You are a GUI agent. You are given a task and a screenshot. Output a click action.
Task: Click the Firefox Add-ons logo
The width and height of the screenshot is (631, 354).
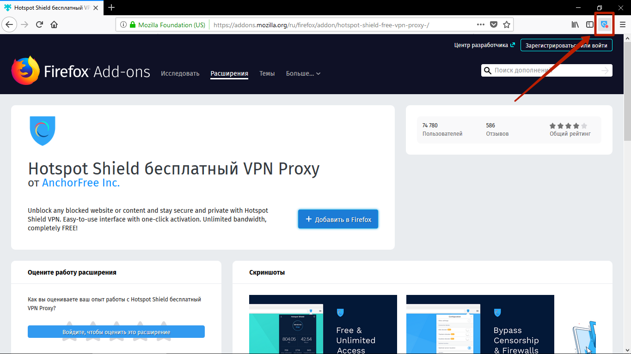(x=81, y=71)
